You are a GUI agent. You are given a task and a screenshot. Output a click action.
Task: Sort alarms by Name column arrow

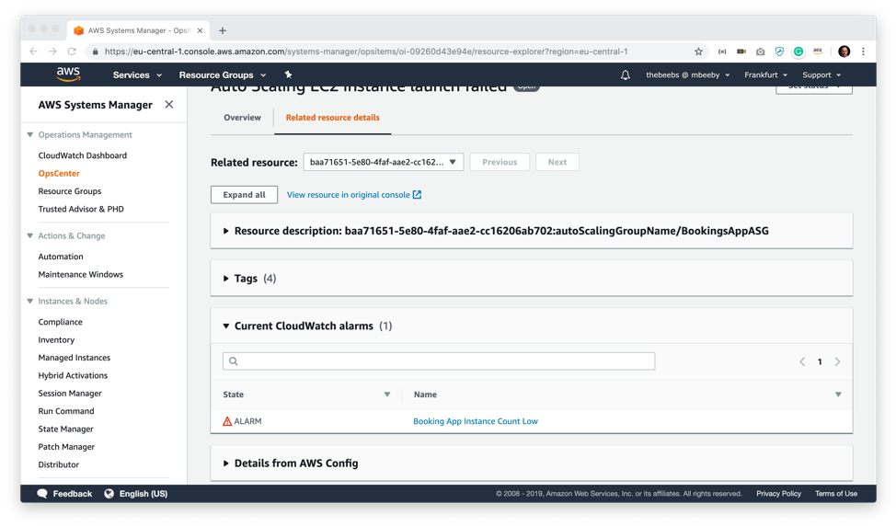click(838, 394)
